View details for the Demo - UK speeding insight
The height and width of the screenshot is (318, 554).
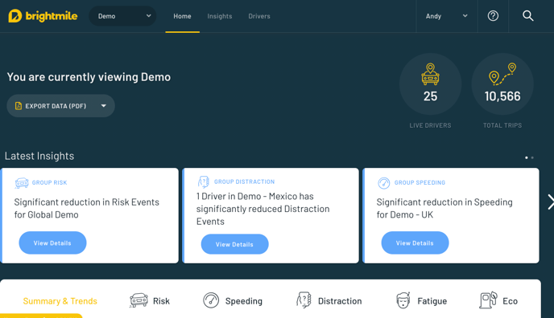(415, 243)
